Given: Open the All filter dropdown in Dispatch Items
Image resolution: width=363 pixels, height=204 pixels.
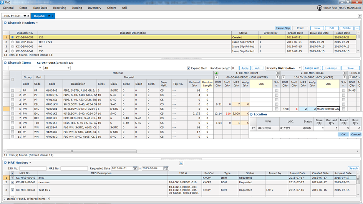Looking at the screenshot, I should point(57,68).
